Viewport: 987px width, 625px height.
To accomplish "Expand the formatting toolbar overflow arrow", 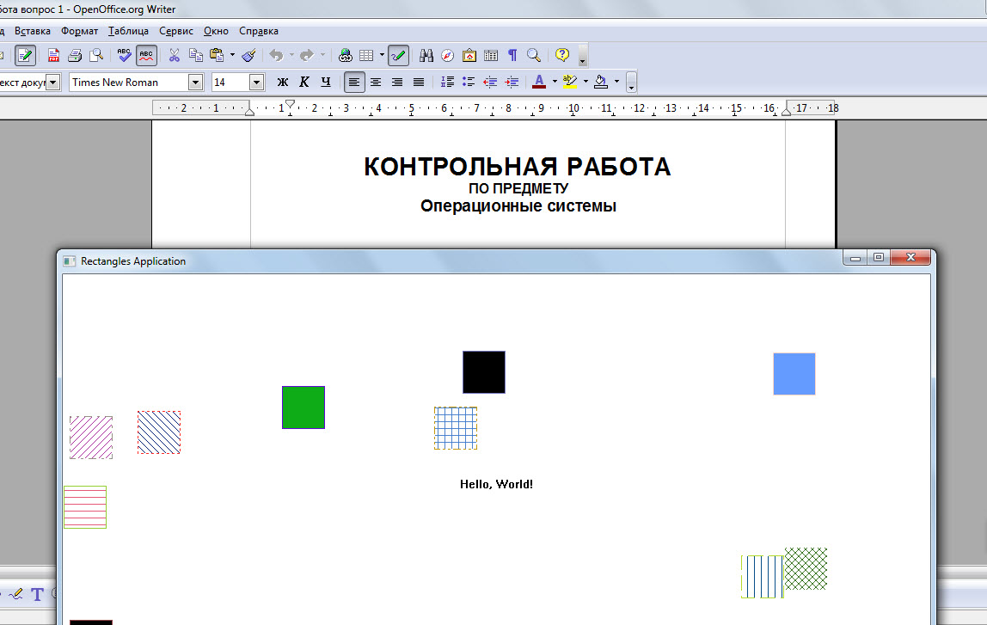I will (631, 83).
